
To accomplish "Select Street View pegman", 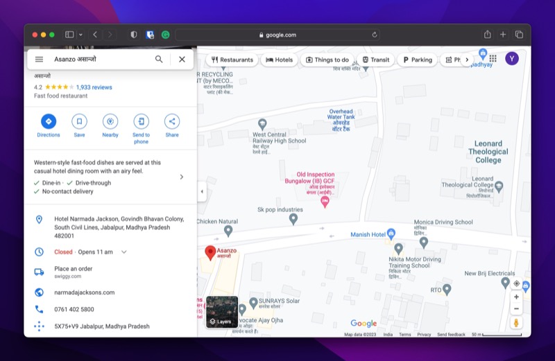I will click(516, 323).
